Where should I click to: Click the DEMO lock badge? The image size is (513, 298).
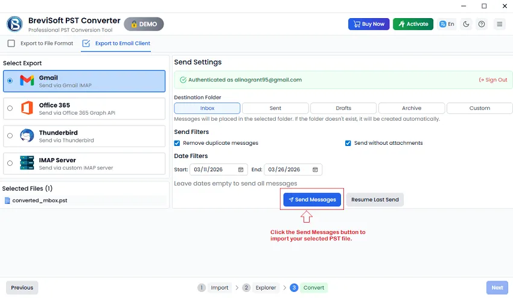pos(144,24)
